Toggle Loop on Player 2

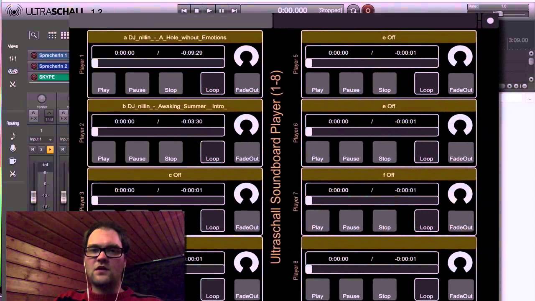[212, 152]
